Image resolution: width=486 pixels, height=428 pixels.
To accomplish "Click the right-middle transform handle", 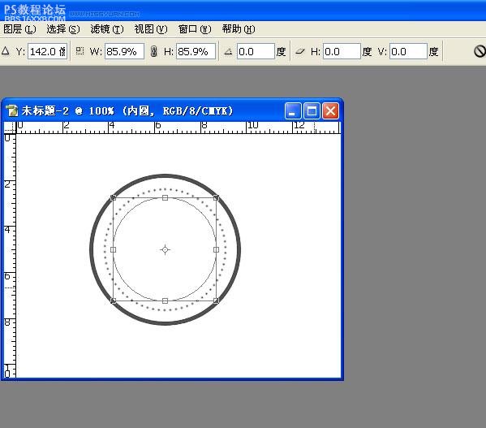I will tap(217, 249).
